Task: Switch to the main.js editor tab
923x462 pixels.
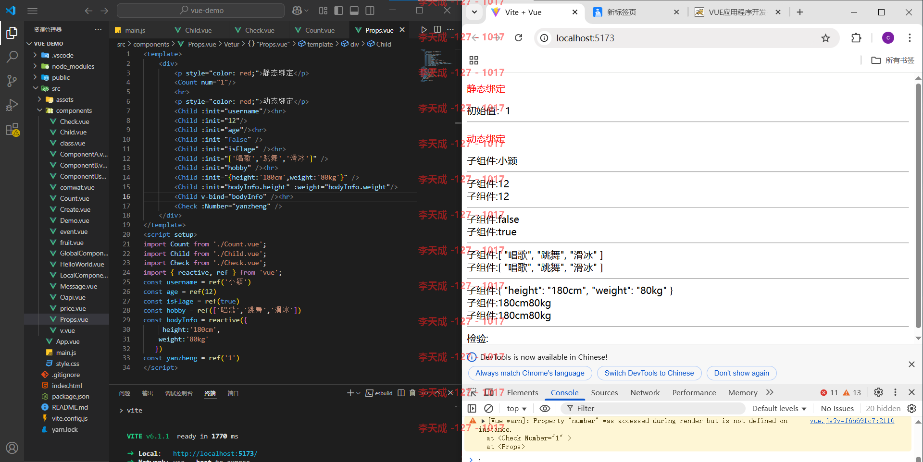Action: click(x=135, y=30)
